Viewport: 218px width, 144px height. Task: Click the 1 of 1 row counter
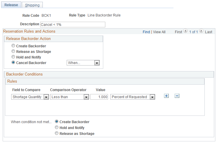194,32
